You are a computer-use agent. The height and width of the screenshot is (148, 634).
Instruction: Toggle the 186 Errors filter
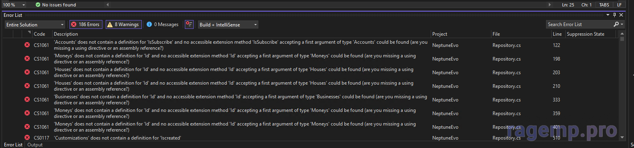(x=86, y=24)
